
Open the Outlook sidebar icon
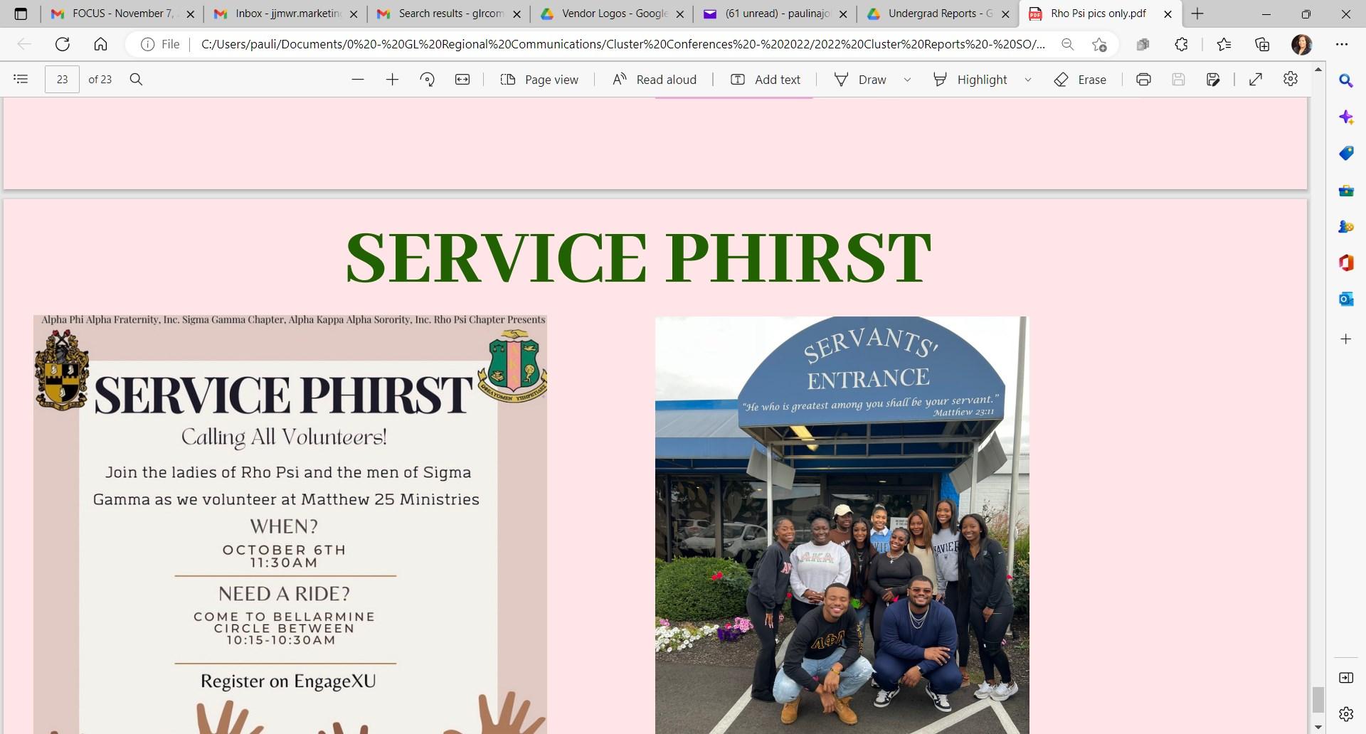1346,299
